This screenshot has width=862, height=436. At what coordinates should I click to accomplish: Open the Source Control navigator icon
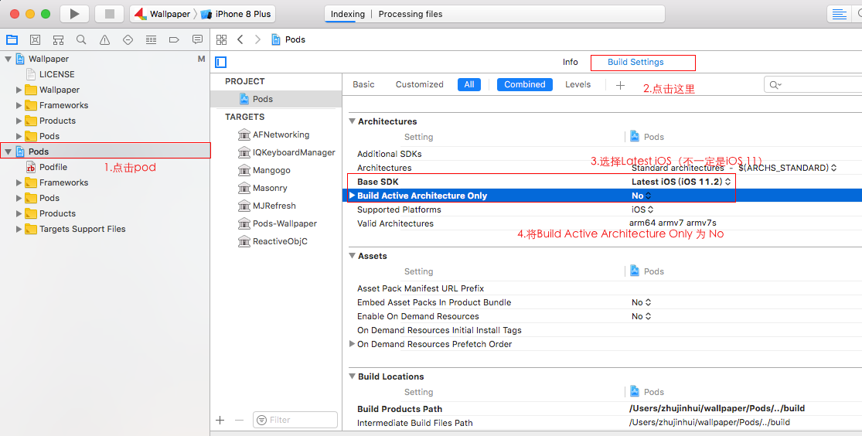coord(36,39)
